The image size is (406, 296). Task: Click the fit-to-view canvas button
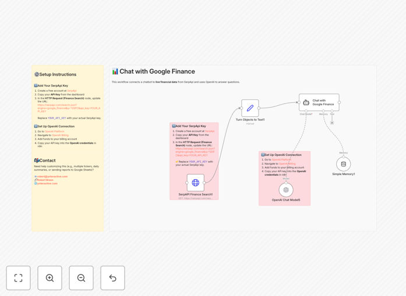coord(19,278)
